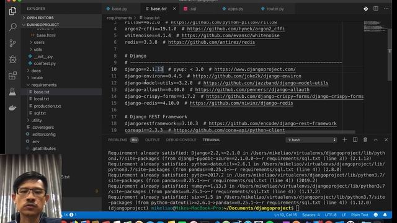Viewport: 397px width, 223px height.
Task: Open the Source Control view
Action: (12, 43)
